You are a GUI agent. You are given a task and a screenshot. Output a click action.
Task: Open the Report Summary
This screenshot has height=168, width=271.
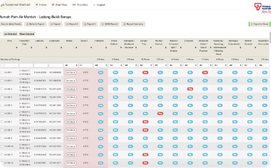point(133,24)
